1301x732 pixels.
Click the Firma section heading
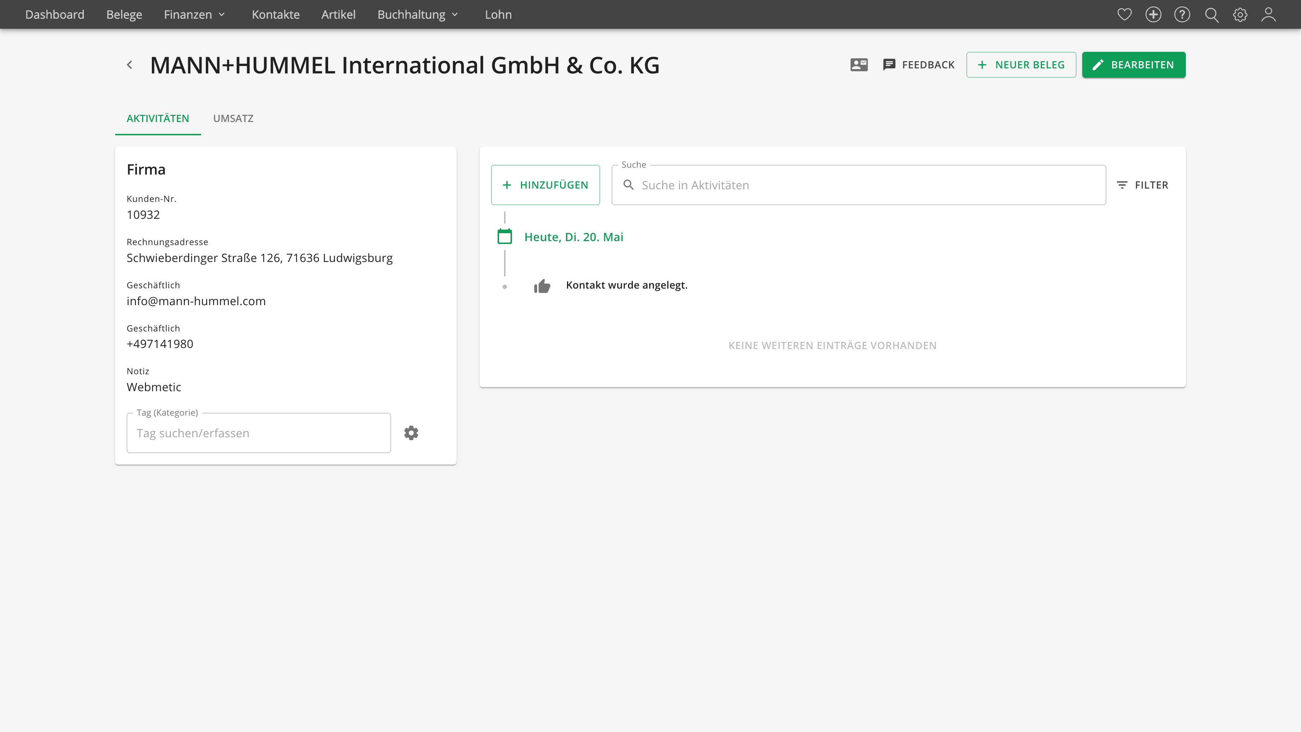click(146, 169)
